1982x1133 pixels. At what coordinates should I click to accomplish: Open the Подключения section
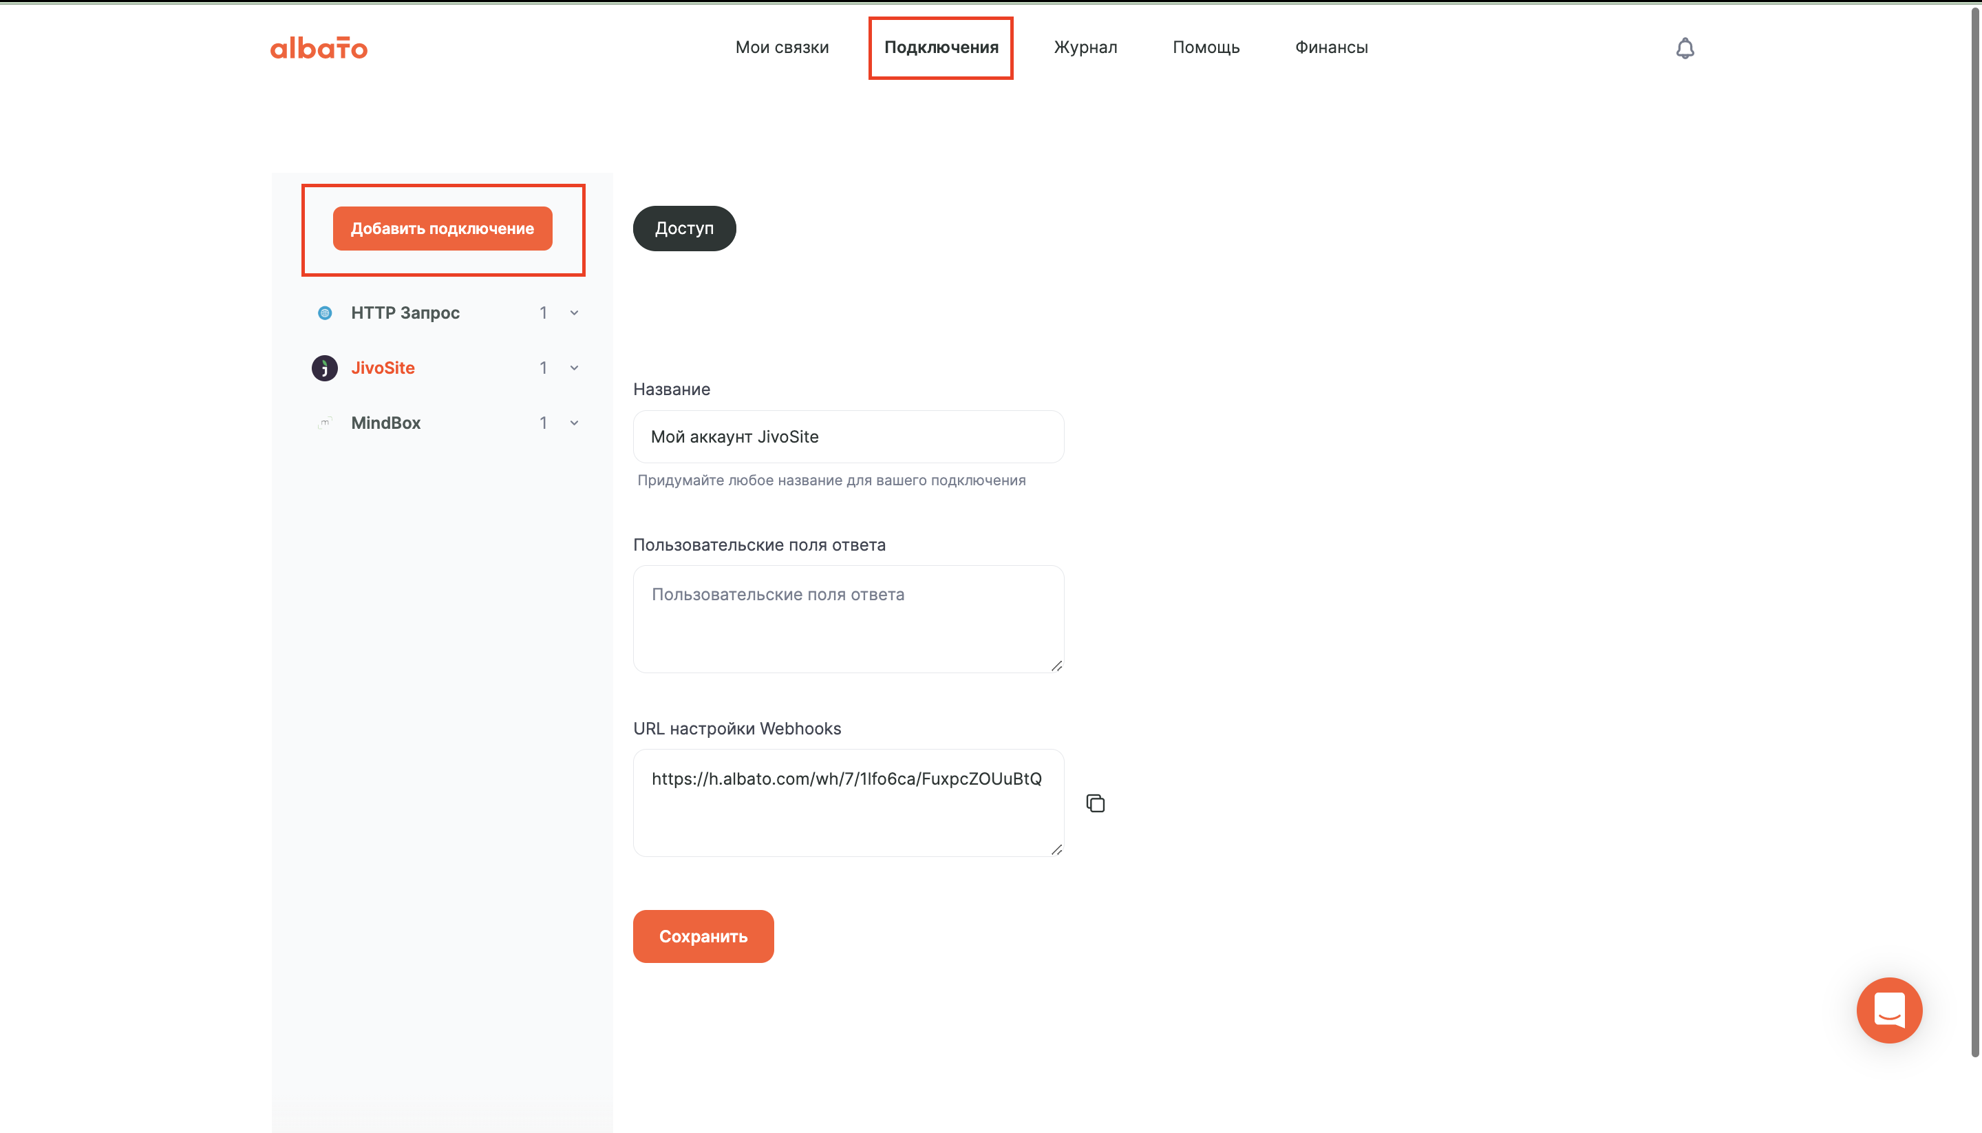(941, 47)
